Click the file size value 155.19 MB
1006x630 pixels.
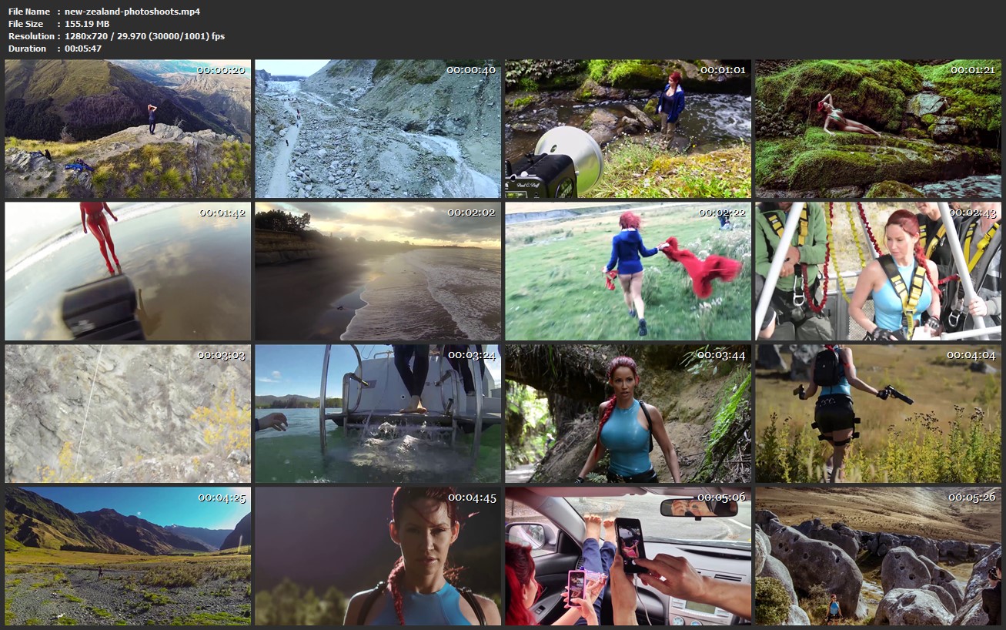coord(87,24)
